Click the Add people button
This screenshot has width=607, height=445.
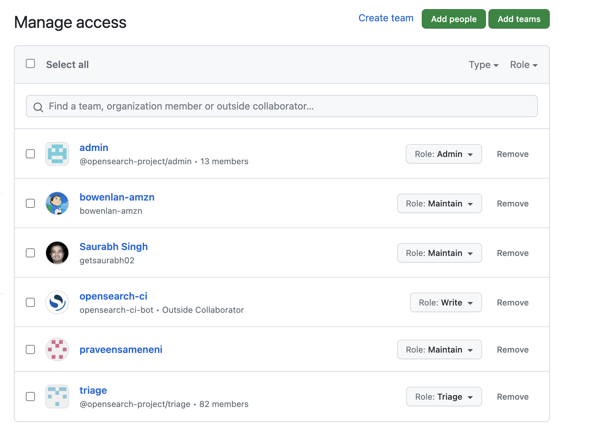click(x=453, y=19)
